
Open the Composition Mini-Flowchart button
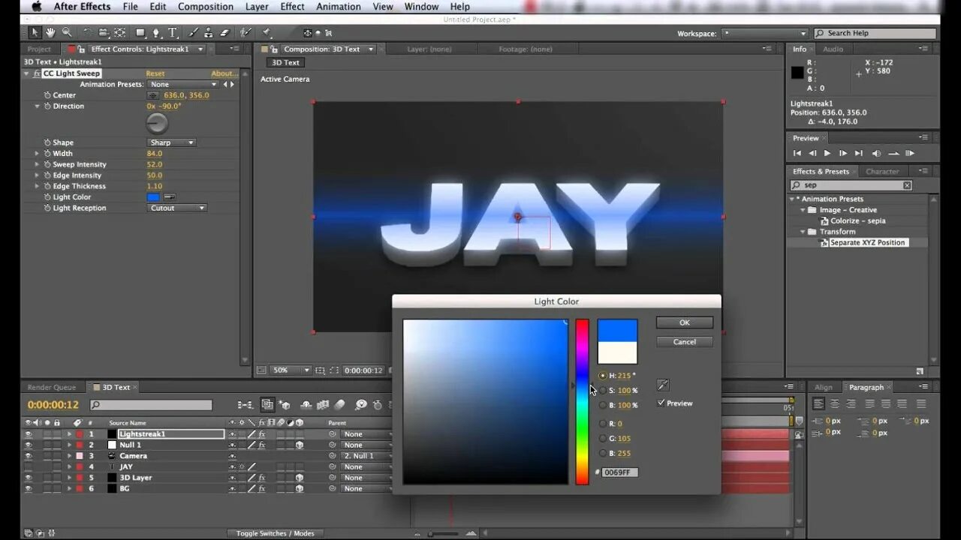[245, 405]
